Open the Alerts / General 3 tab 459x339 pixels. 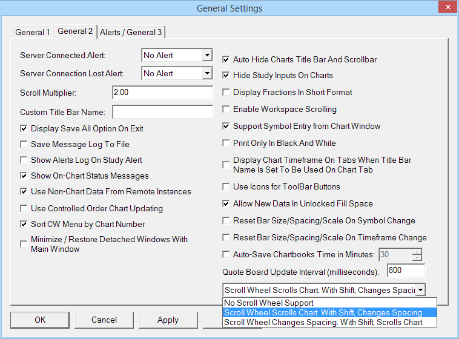[x=131, y=32]
